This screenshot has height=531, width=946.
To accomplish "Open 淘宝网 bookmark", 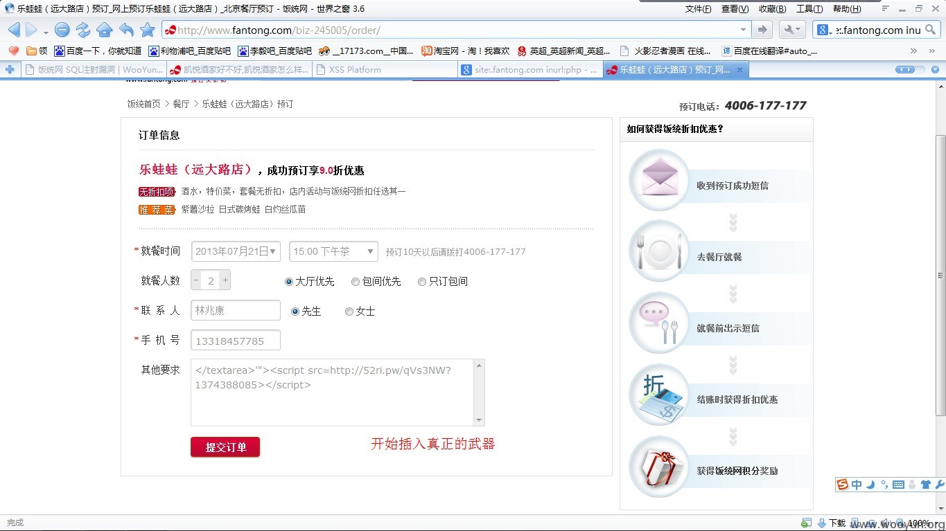I will click(x=466, y=51).
